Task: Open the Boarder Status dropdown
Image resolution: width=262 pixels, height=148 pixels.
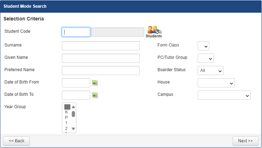Action: pos(210,70)
